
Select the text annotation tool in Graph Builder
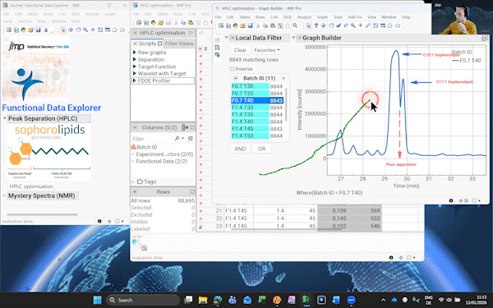click(x=376, y=25)
